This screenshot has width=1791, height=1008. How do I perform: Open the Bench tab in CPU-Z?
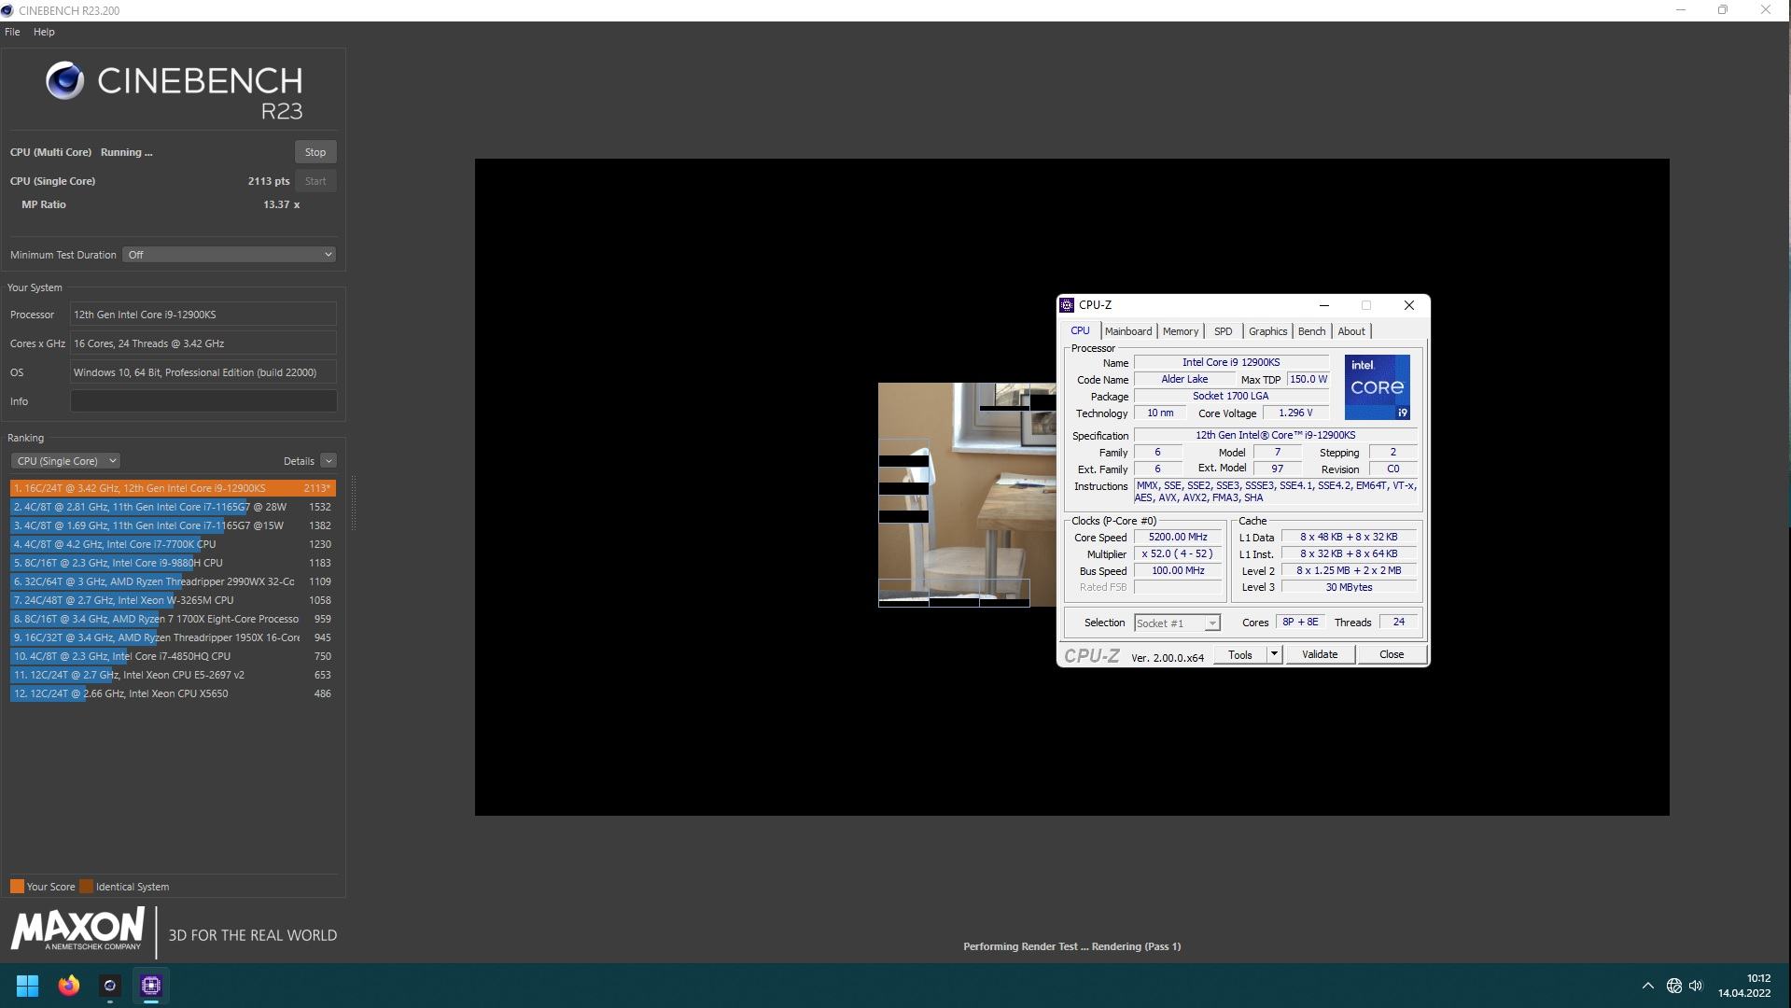[1311, 331]
